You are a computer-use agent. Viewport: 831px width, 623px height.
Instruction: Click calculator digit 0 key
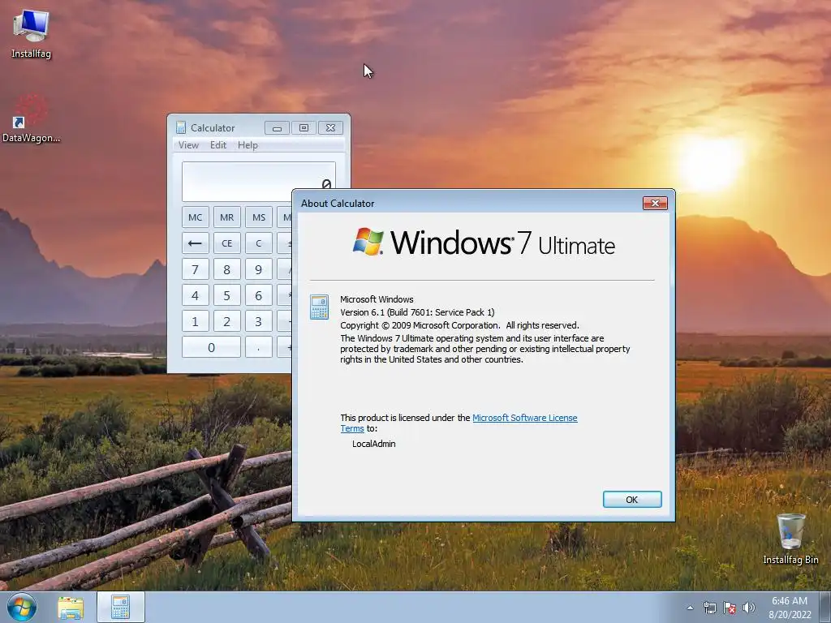(211, 347)
